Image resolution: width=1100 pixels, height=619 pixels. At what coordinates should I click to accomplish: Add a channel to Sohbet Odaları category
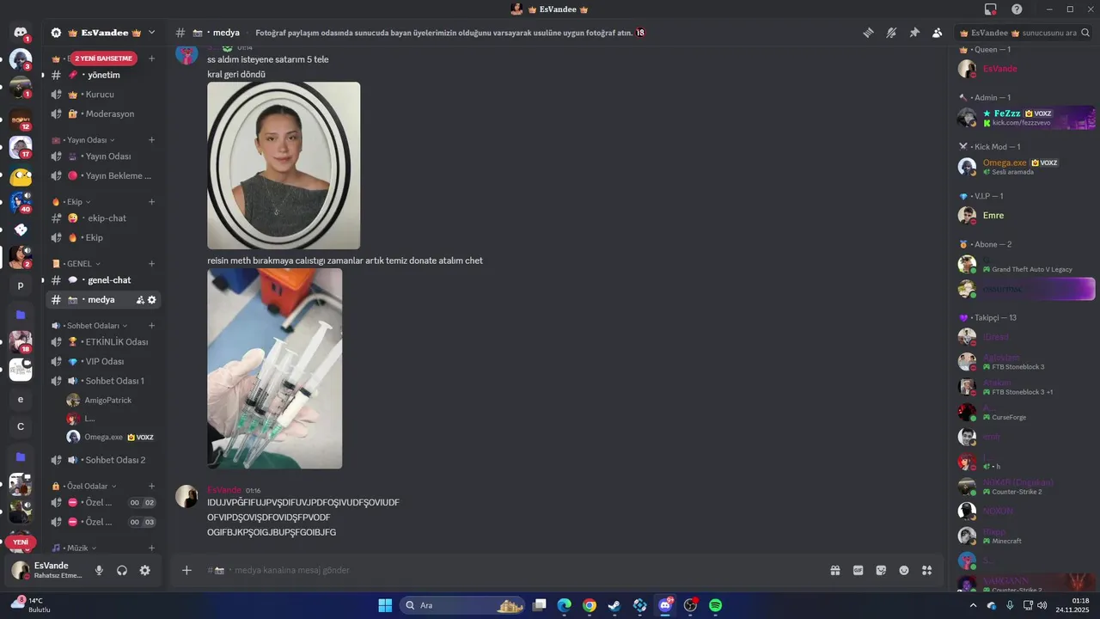click(151, 326)
